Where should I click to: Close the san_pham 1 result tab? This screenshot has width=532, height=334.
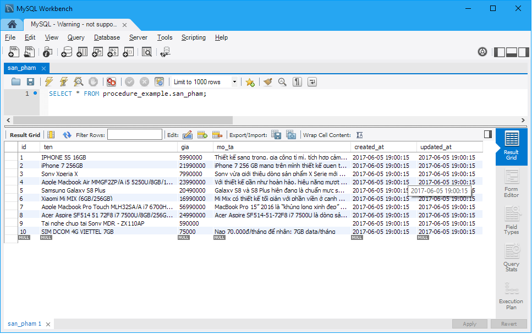(x=48, y=324)
